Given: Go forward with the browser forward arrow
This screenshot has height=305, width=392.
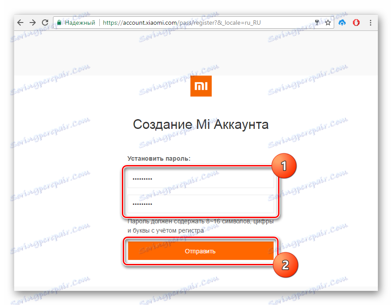Looking at the screenshot, I should (x=33, y=23).
